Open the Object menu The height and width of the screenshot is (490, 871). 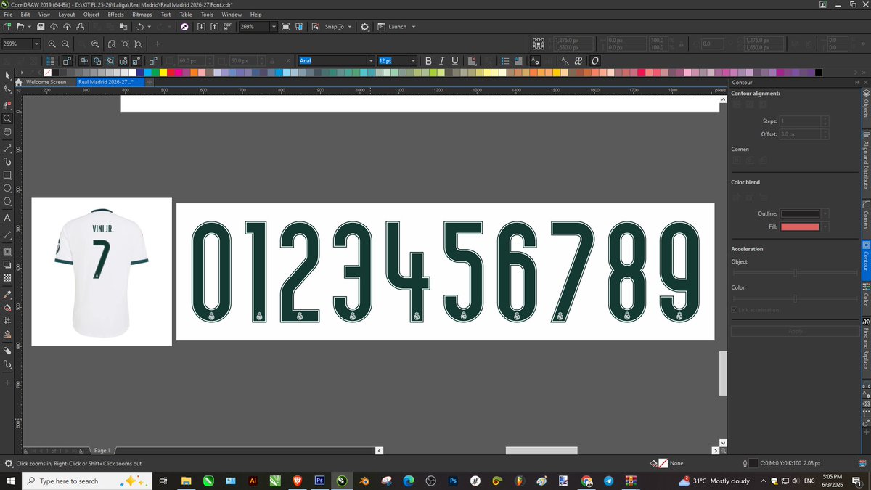coord(91,15)
